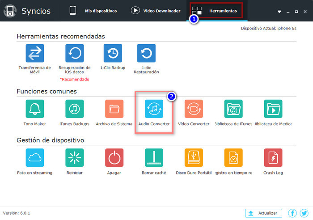Switch to Video Downloader tab

(156, 11)
